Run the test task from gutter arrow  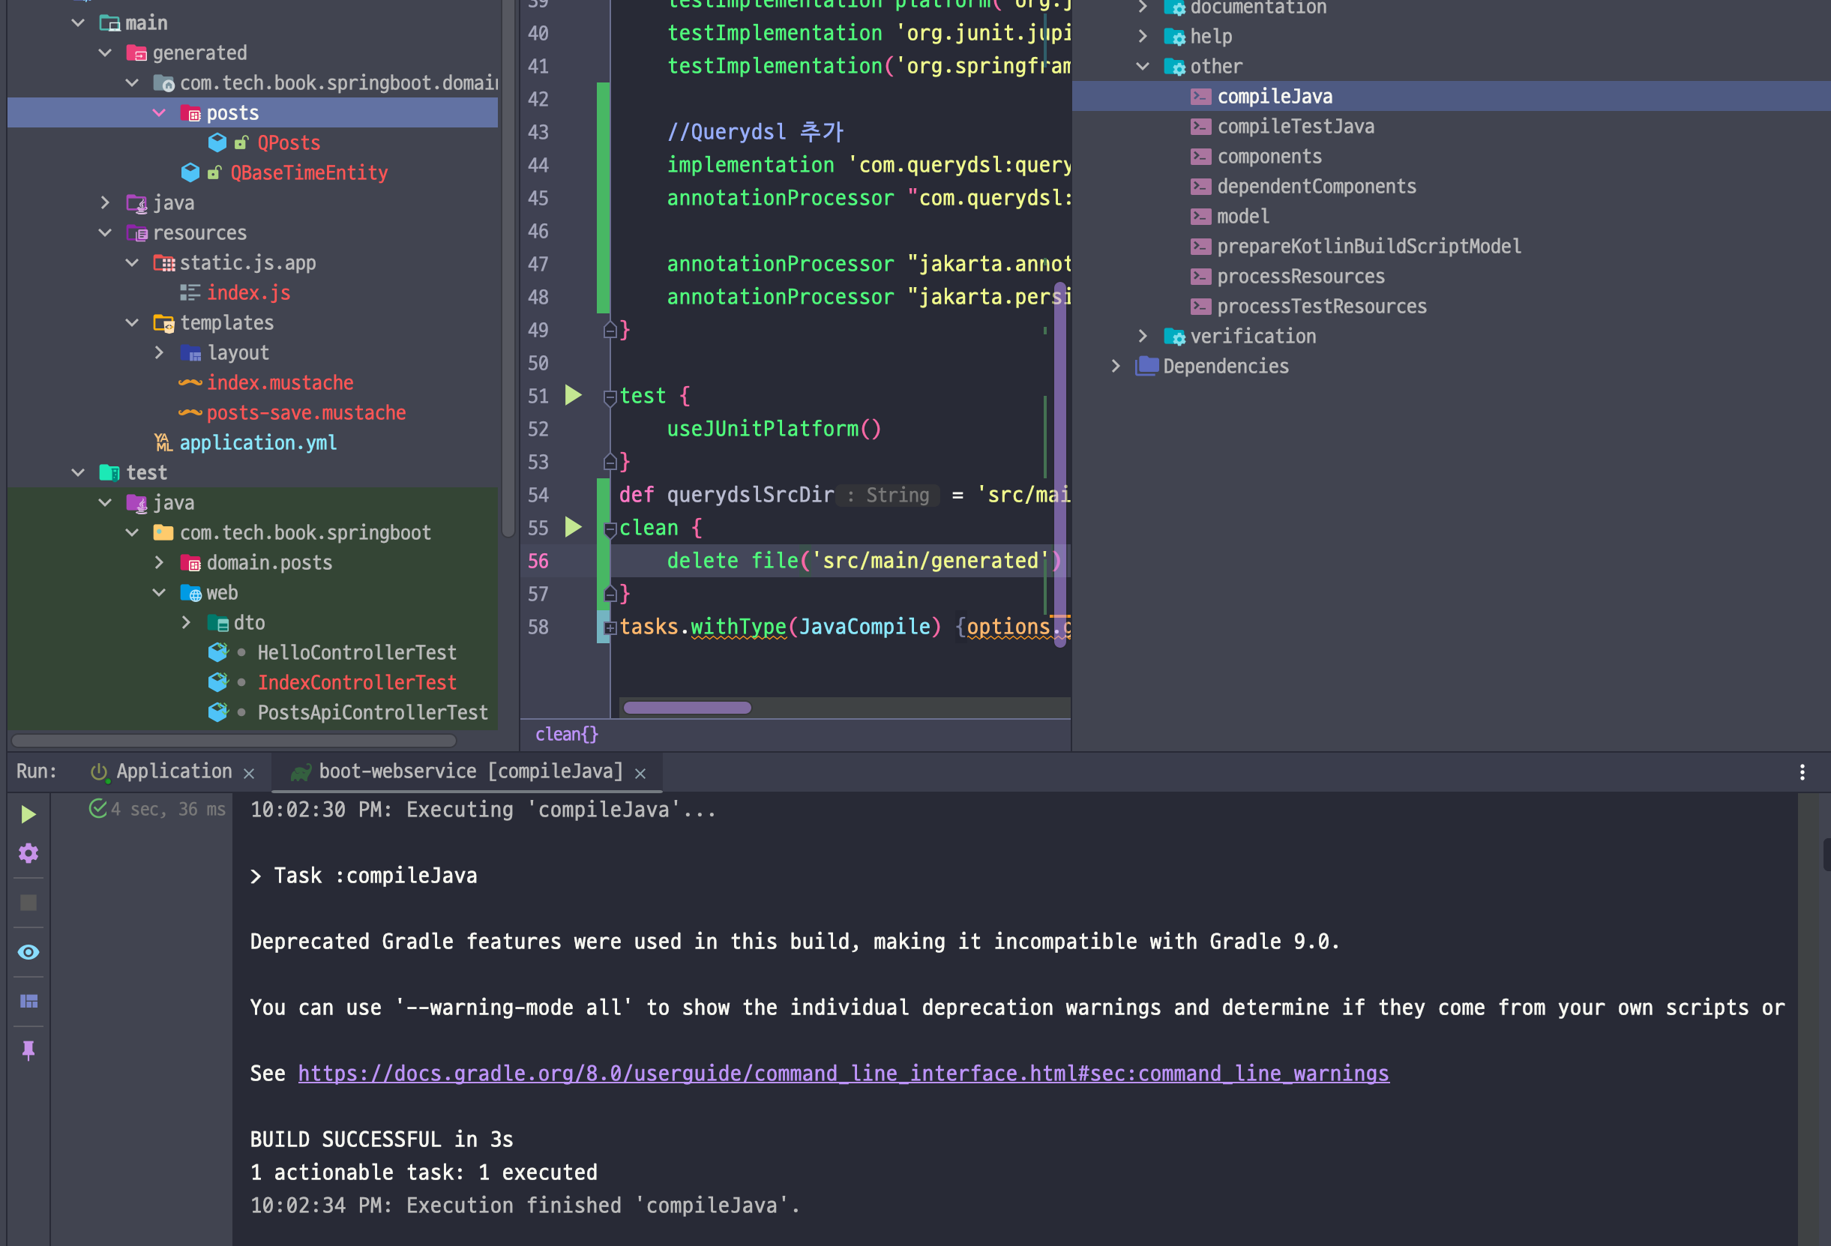[x=574, y=395]
